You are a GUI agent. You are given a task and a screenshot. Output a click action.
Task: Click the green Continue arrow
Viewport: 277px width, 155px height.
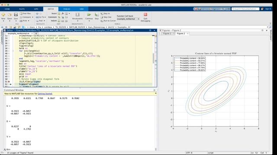pos(89,15)
